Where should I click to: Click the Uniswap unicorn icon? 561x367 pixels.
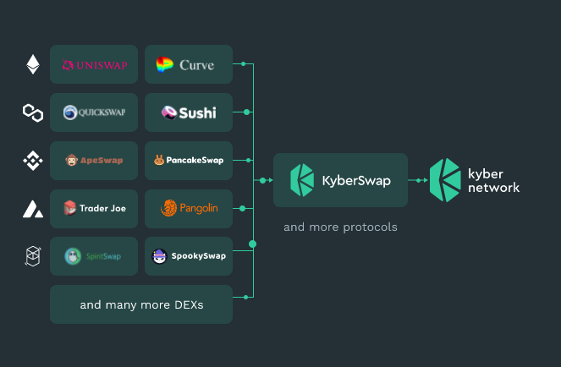pyautogui.click(x=68, y=65)
